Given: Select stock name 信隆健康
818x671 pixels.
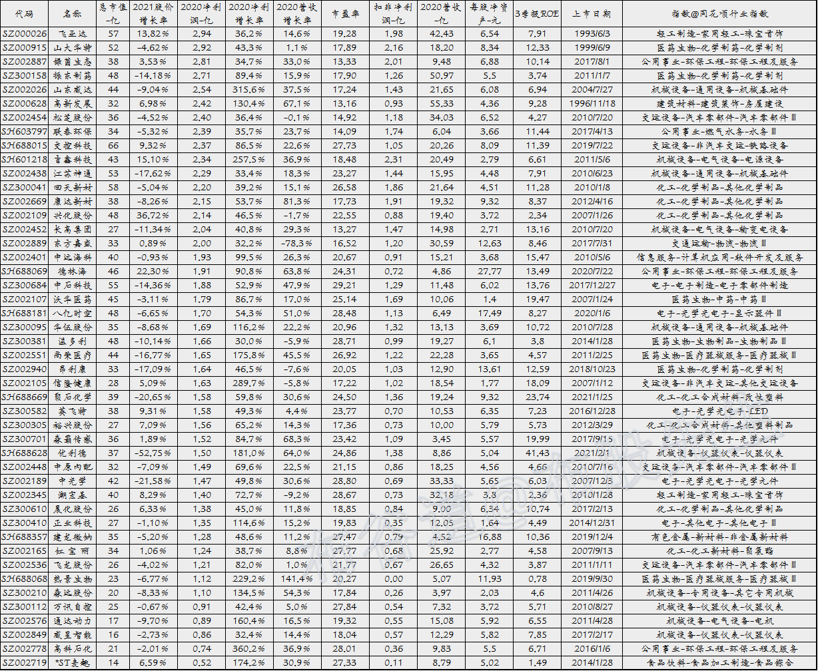Looking at the screenshot, I should pyautogui.click(x=73, y=383).
